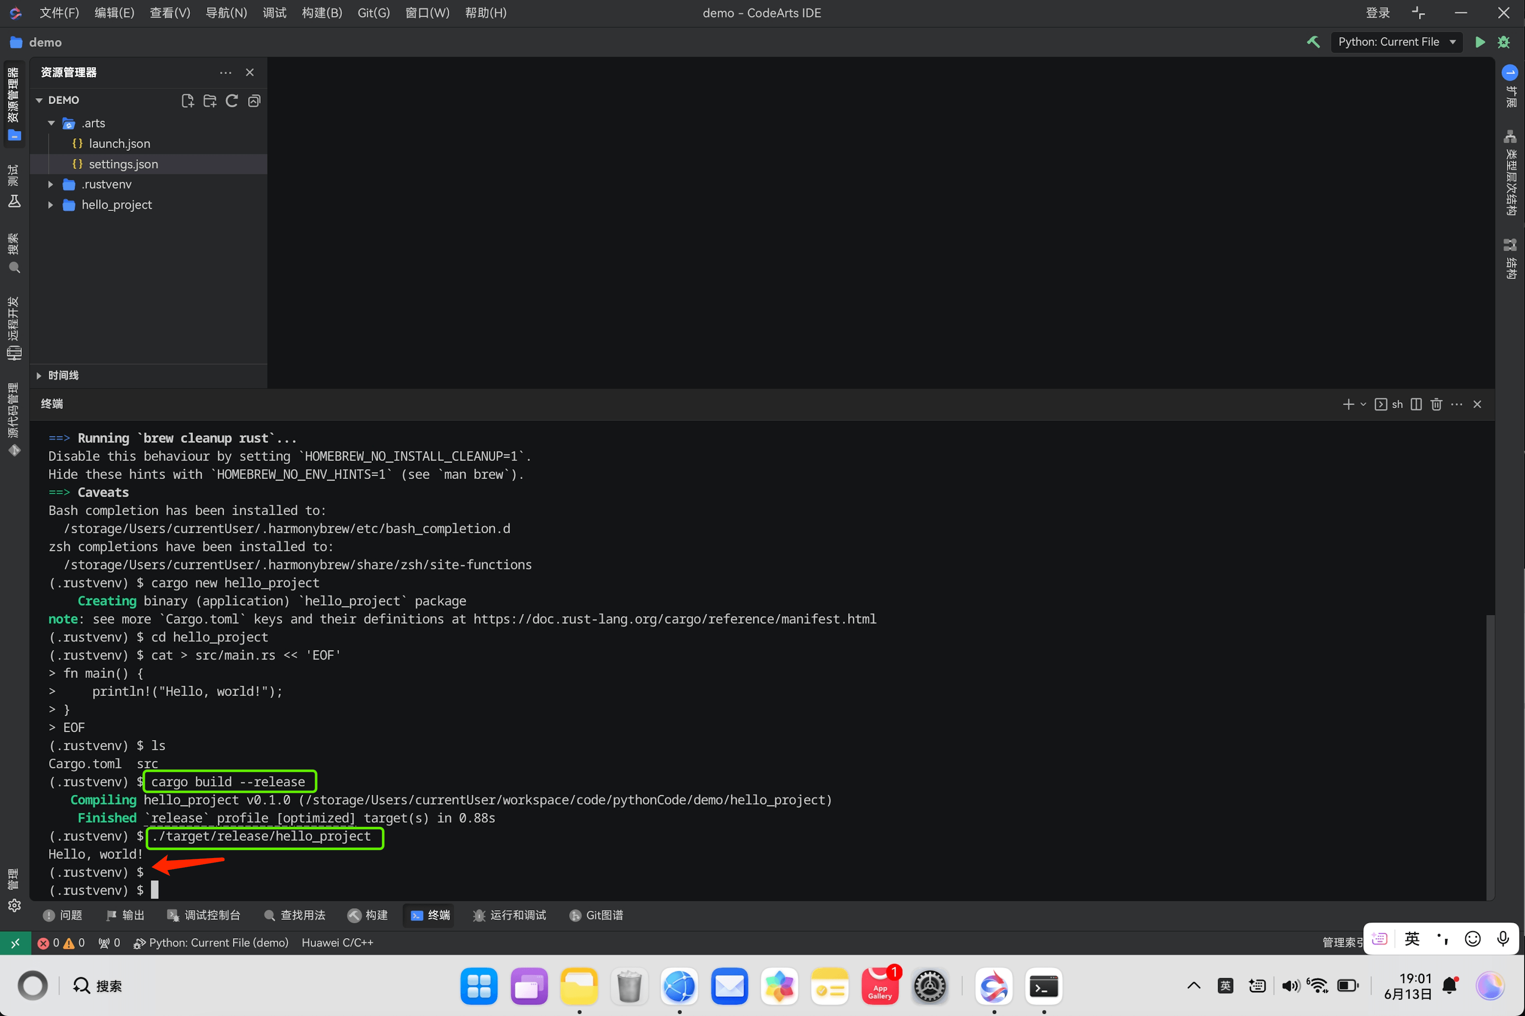Image resolution: width=1525 pixels, height=1016 pixels.
Task: Switch to the 调试控制台 debug console tab
Action: tap(203, 915)
